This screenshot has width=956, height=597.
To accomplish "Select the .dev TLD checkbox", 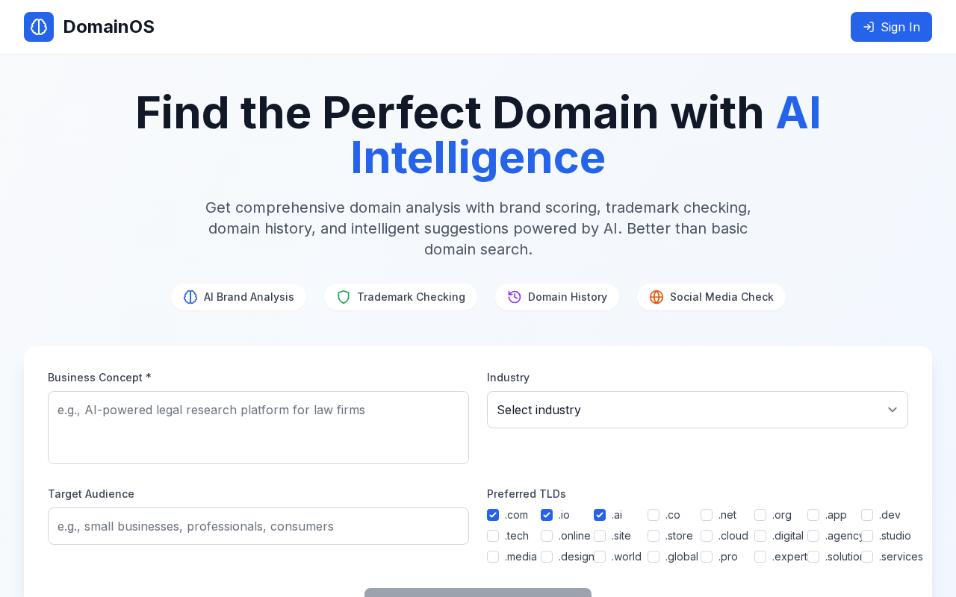I will coord(867,515).
